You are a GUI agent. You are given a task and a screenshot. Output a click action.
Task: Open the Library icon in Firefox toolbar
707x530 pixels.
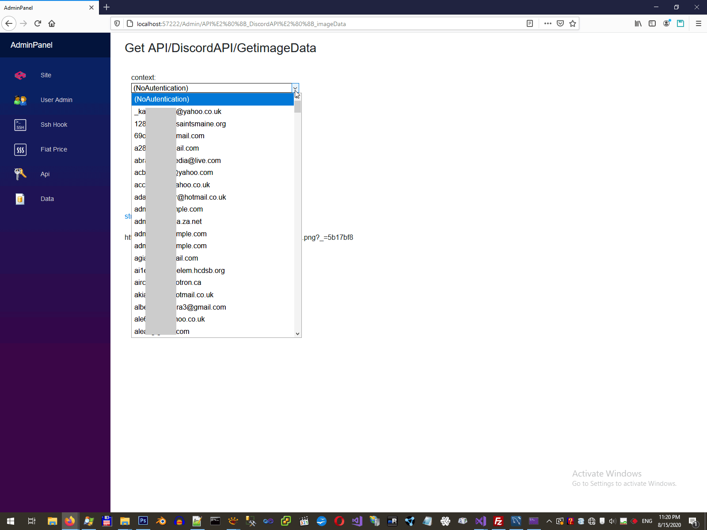638,23
